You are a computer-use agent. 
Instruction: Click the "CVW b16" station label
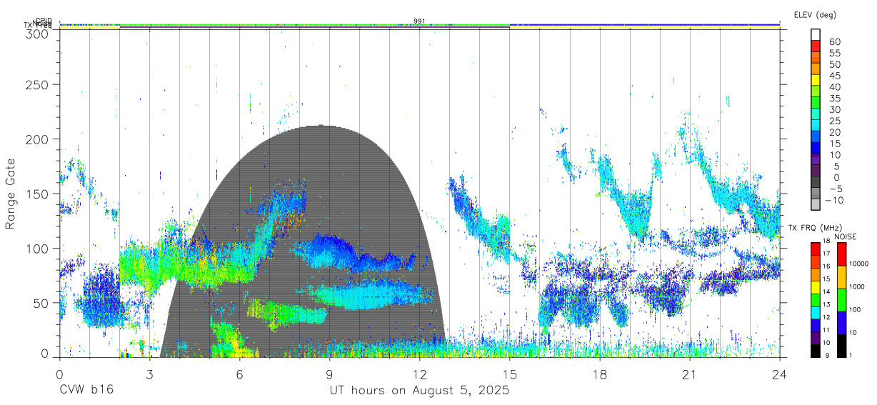point(86,391)
